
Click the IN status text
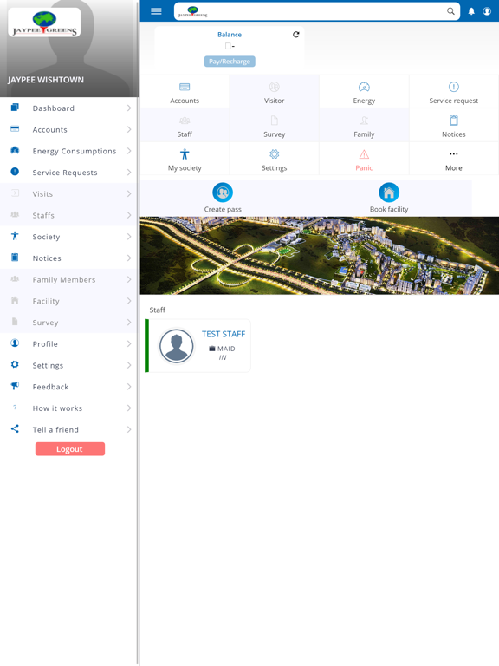223,357
